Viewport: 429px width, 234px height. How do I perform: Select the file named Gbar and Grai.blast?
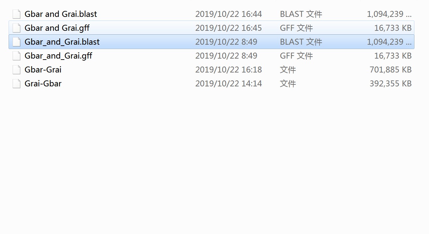pyautogui.click(x=61, y=14)
